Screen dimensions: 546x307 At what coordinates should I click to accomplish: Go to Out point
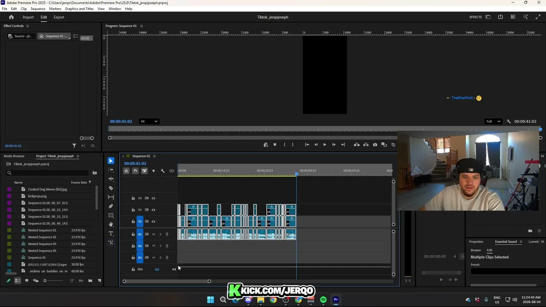click(343, 145)
